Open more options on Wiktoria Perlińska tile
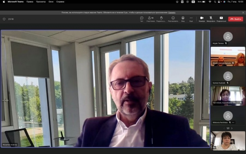246x154 pixels. click(233, 122)
